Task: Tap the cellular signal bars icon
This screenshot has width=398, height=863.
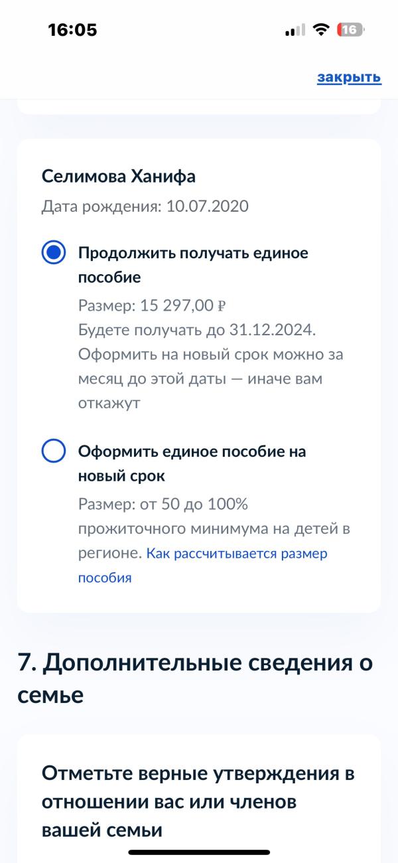Action: (295, 31)
